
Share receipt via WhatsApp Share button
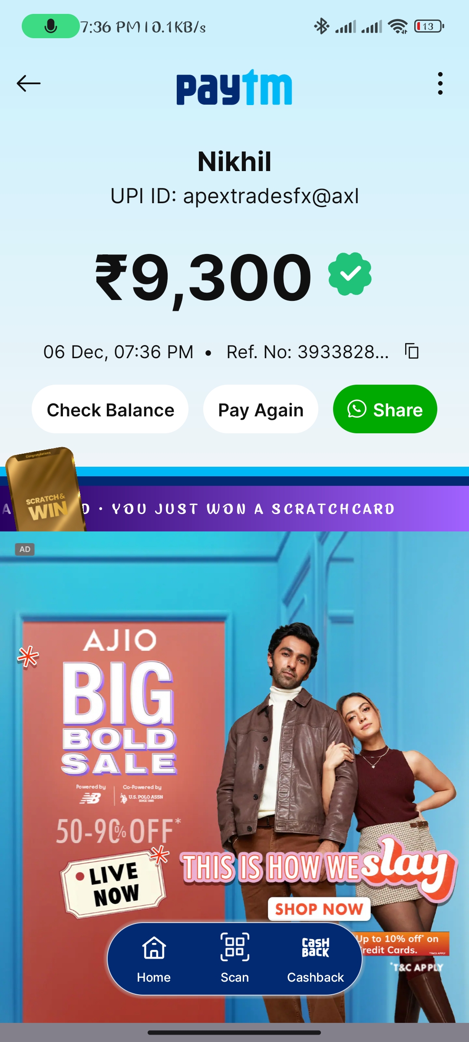[x=385, y=409]
